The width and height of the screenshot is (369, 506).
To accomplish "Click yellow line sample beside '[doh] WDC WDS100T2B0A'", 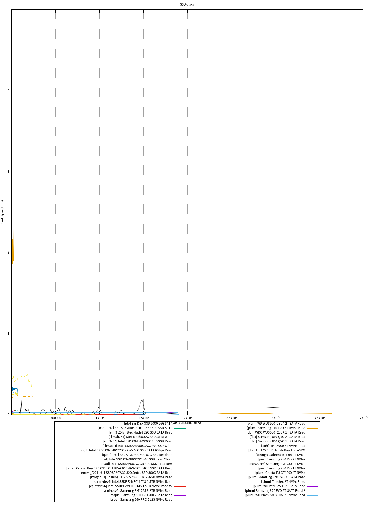I will tap(313, 433).
